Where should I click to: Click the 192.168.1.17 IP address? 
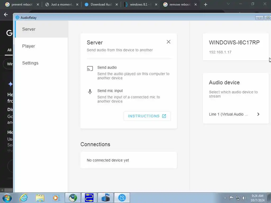point(220,52)
